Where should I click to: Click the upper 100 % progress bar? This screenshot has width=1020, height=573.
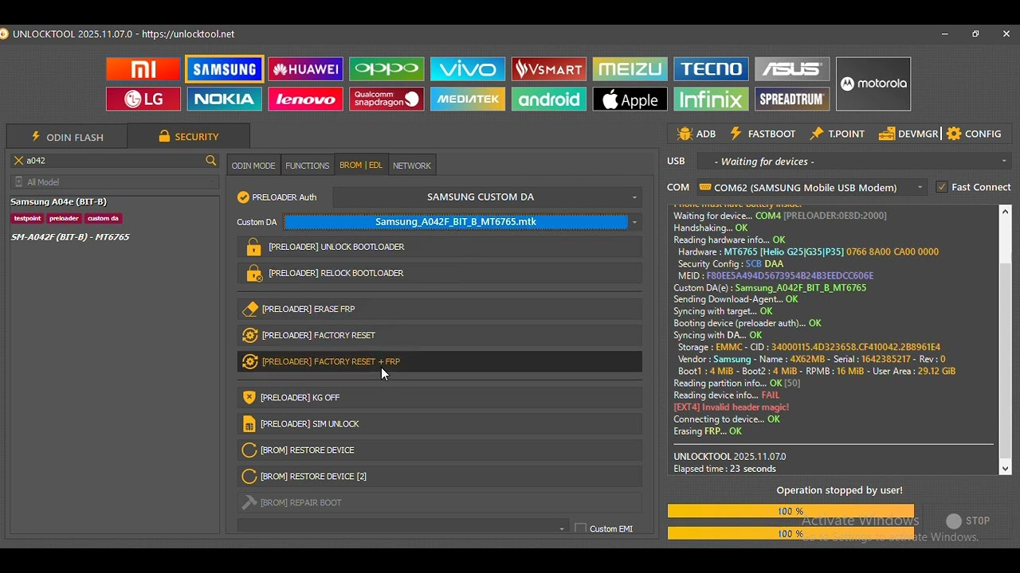(x=790, y=512)
